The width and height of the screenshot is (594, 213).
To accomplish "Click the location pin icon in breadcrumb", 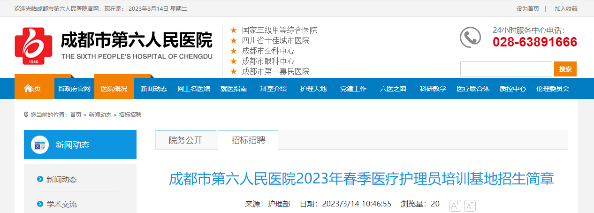I will click(x=26, y=114).
